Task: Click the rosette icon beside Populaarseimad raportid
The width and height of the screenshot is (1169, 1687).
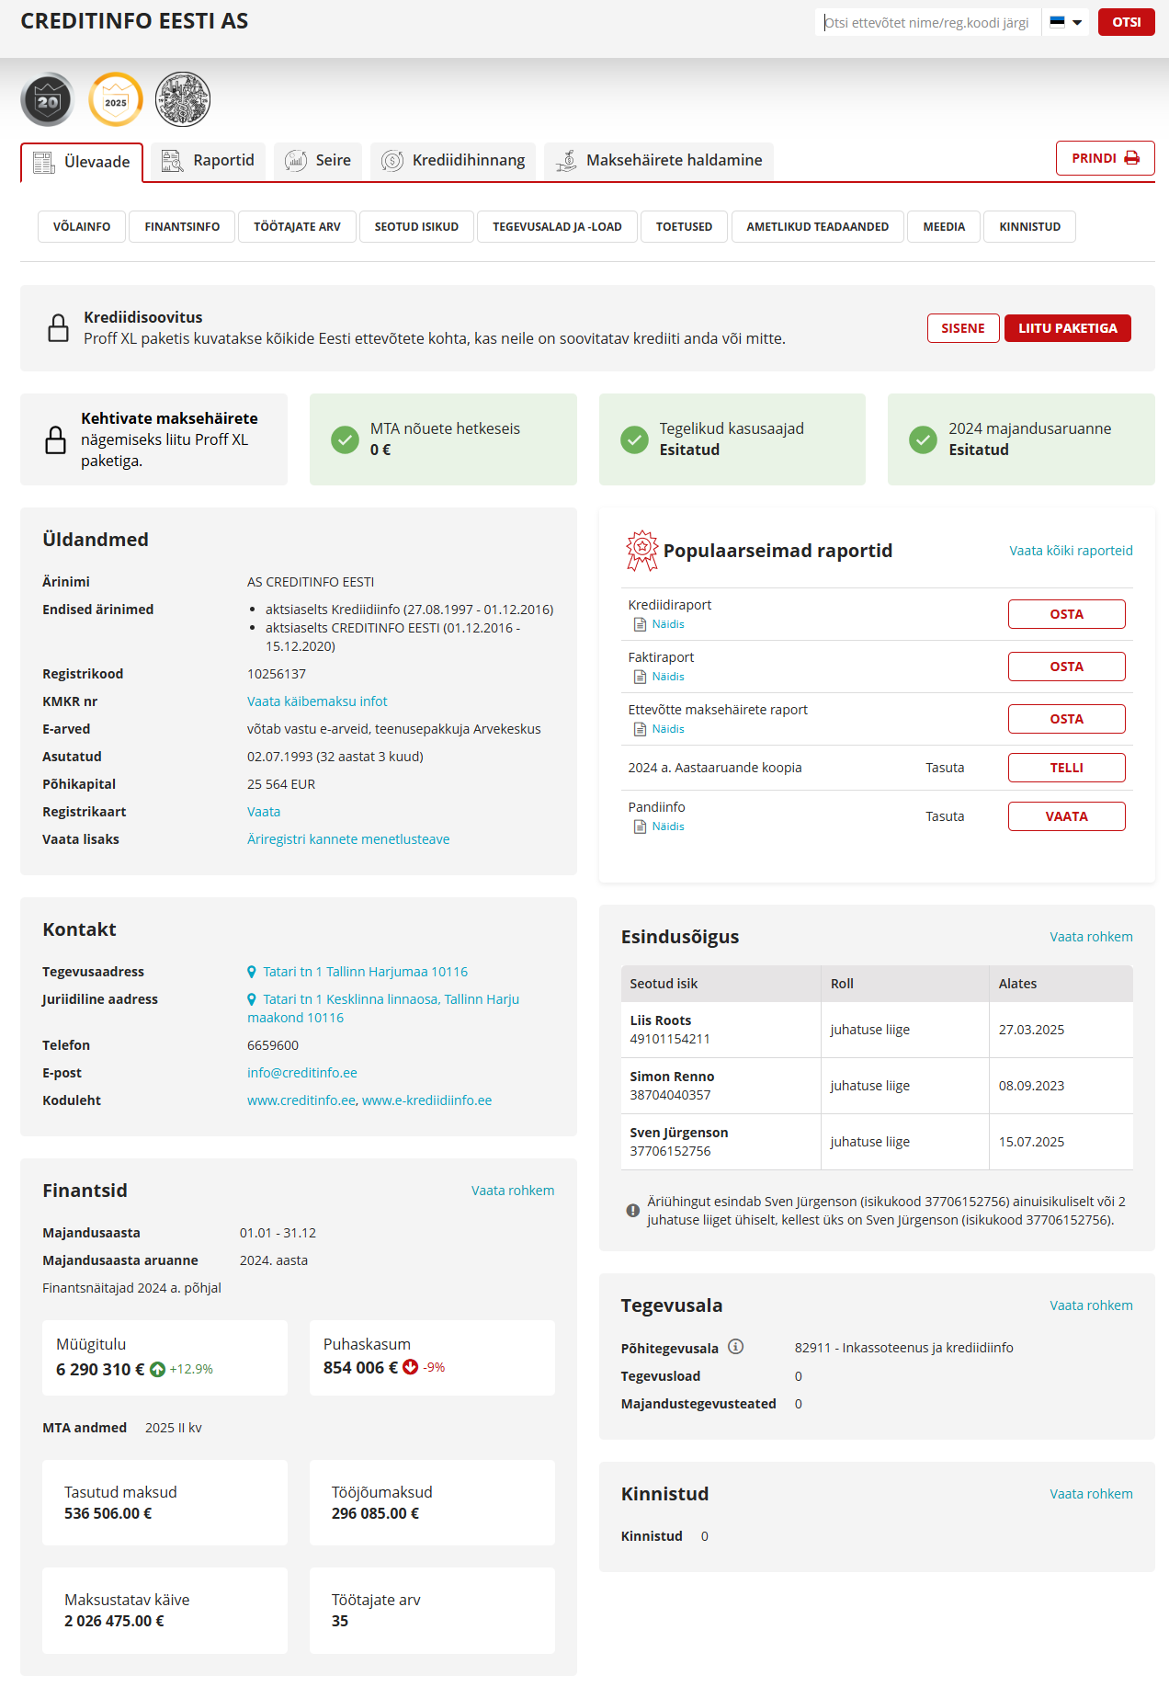Action: pos(641,550)
